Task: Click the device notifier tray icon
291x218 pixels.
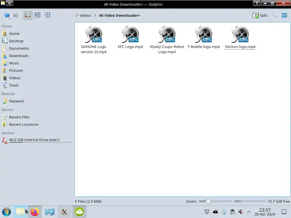Action: pyautogui.click(x=224, y=212)
